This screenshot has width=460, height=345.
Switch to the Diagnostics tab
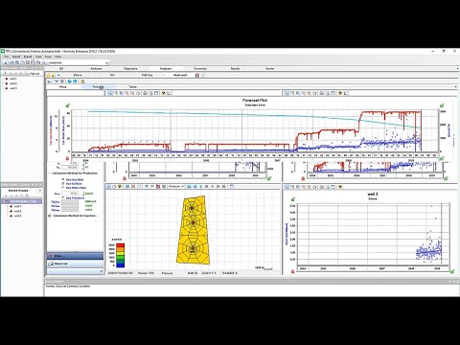[x=130, y=68]
